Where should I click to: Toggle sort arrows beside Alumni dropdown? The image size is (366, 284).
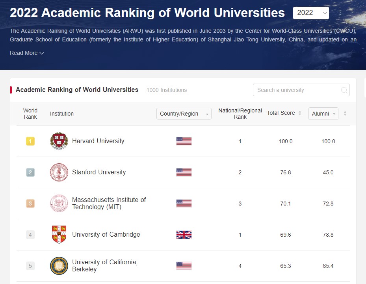[x=345, y=114]
